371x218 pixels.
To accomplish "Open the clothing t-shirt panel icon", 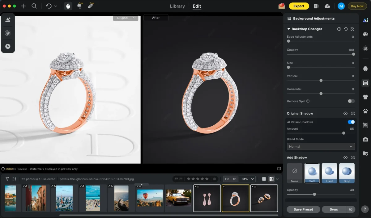I will [365, 97].
